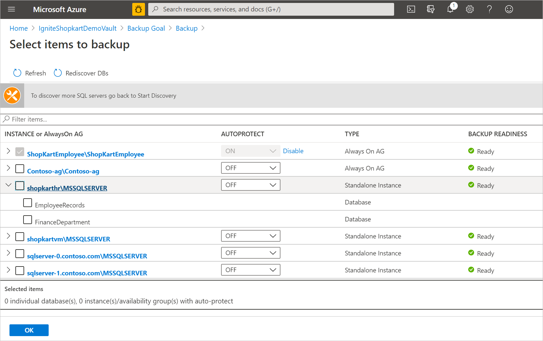
Task: Open portal settings gear
Action: pos(470,9)
